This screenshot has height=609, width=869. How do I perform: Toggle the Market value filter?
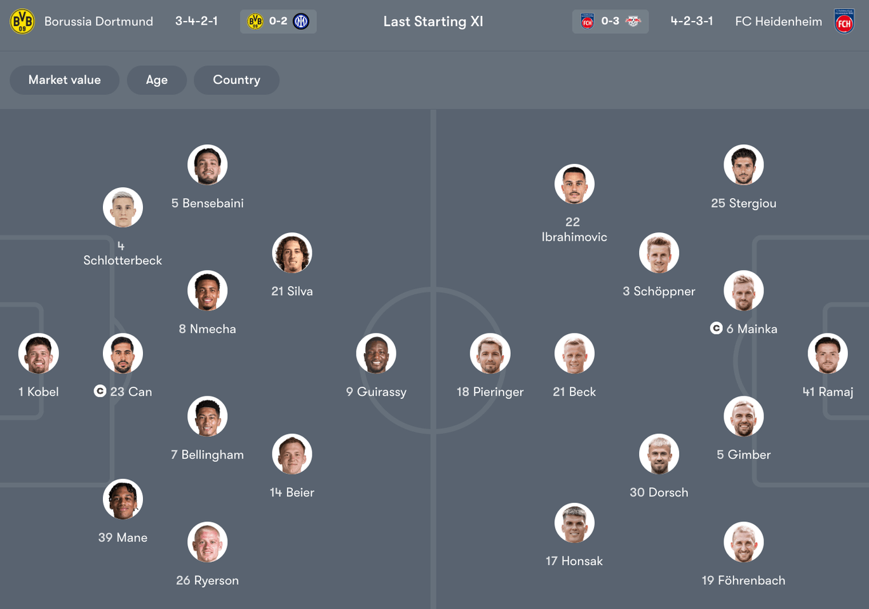(x=64, y=79)
